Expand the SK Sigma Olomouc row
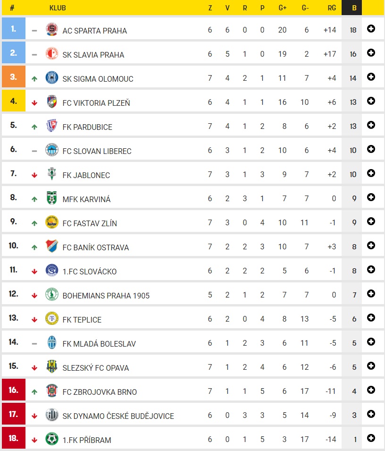 (371, 77)
